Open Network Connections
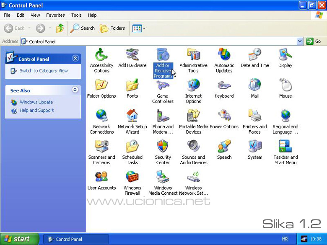This screenshot has height=245, width=327. 101,122
